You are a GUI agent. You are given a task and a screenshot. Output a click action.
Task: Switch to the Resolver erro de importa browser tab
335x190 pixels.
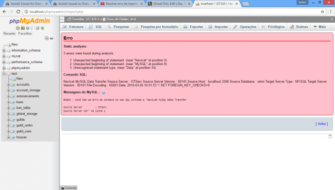pyautogui.click(x=122, y=4)
